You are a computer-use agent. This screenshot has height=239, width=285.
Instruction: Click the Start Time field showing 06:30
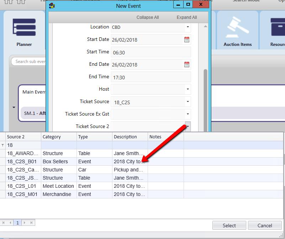(151, 52)
